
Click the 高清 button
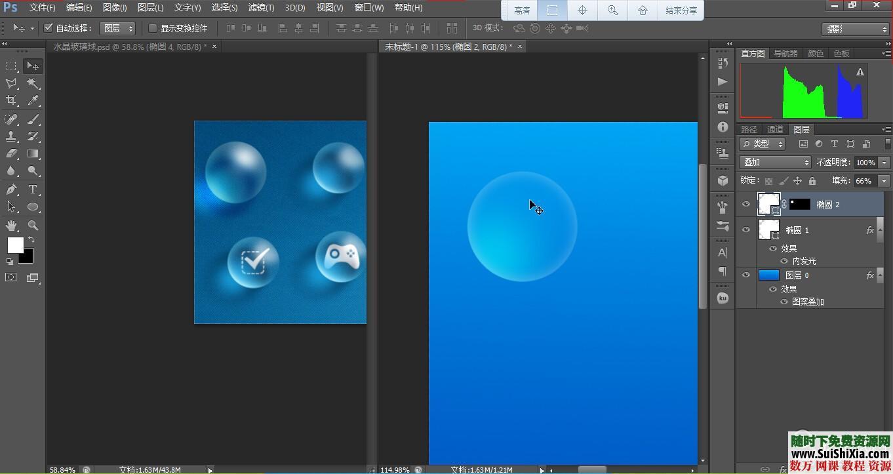point(522,10)
